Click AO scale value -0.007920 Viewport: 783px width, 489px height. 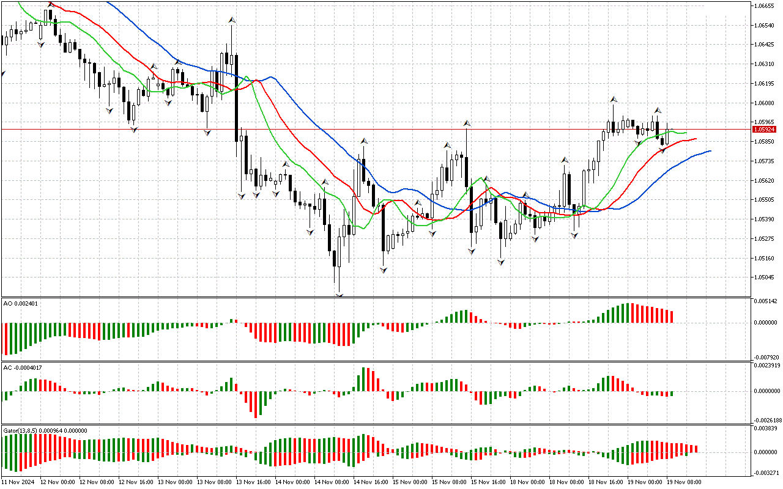(x=768, y=357)
